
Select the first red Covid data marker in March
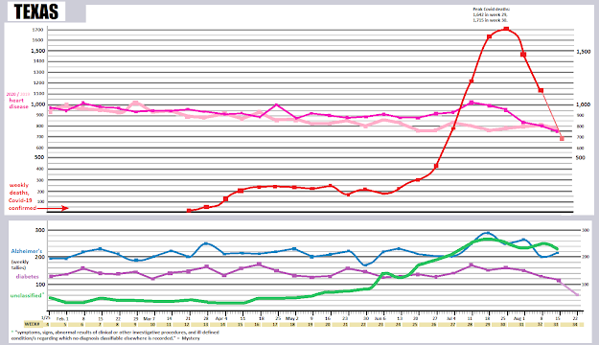coord(189,211)
